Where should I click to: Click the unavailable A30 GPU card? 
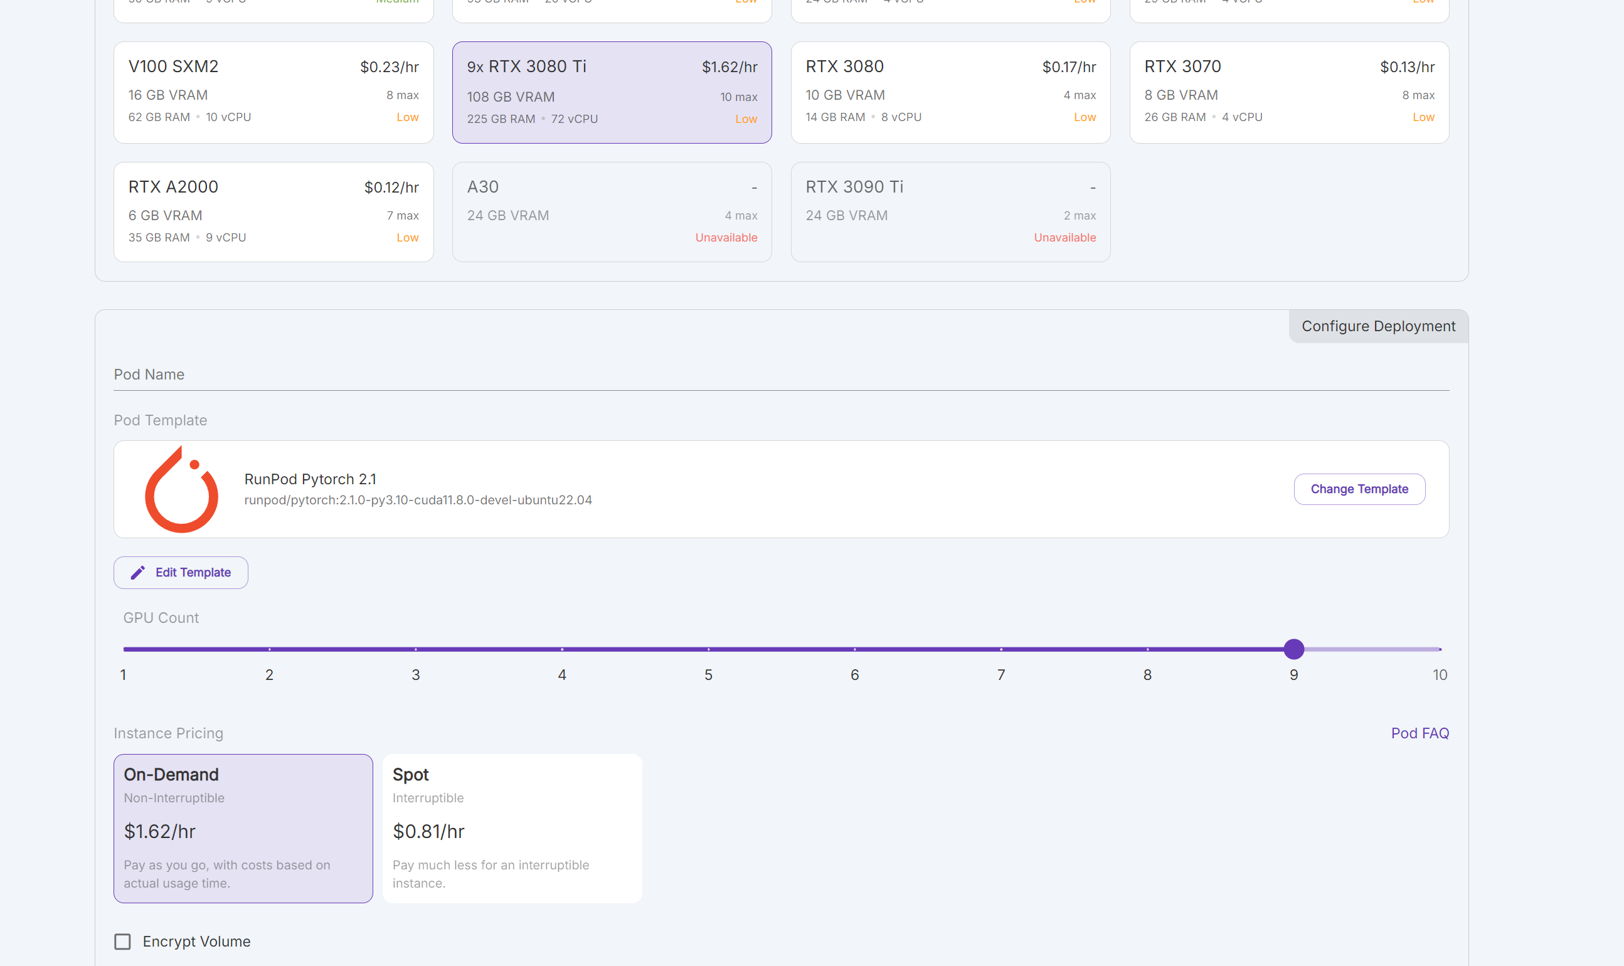(x=611, y=212)
